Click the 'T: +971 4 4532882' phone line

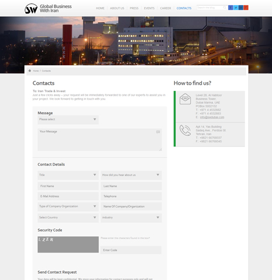tap(208, 110)
